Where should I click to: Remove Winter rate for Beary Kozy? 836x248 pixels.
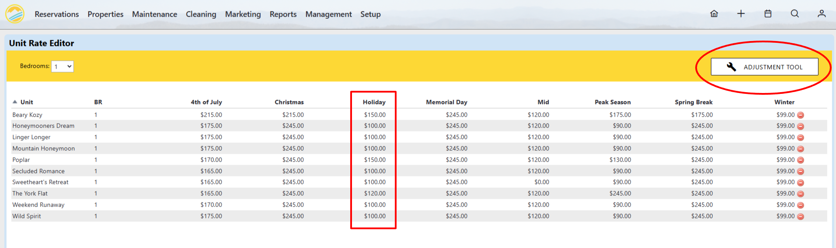801,115
